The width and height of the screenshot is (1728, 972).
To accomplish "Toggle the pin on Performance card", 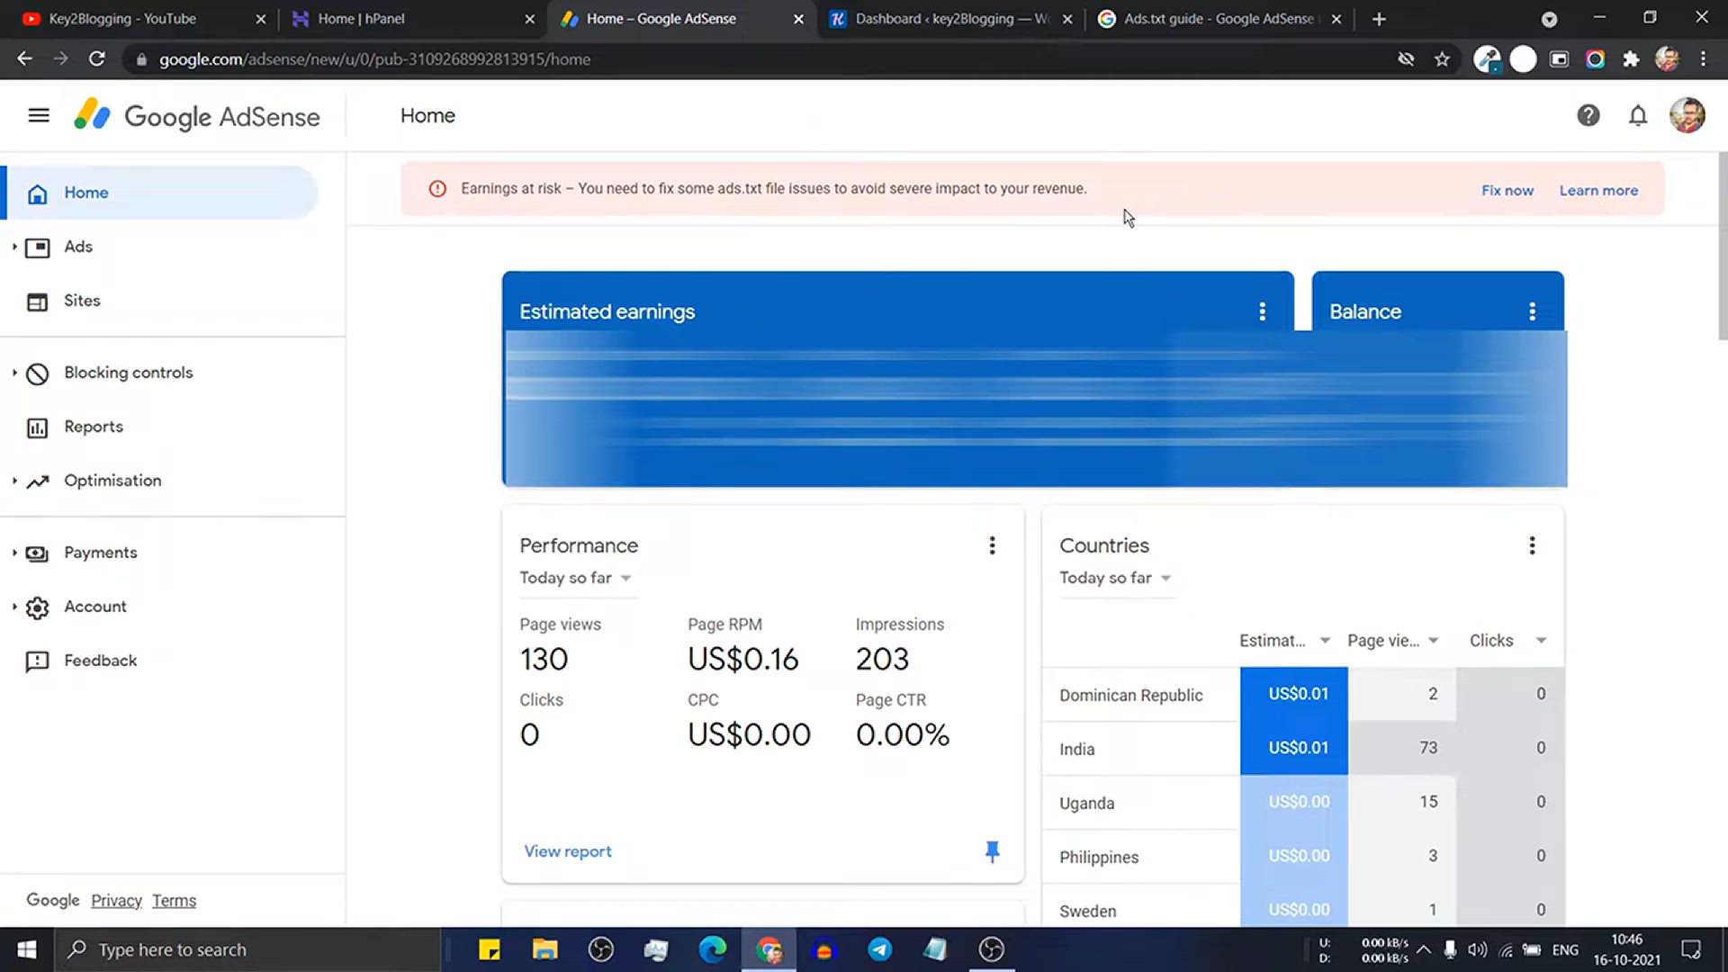I will tap(992, 851).
